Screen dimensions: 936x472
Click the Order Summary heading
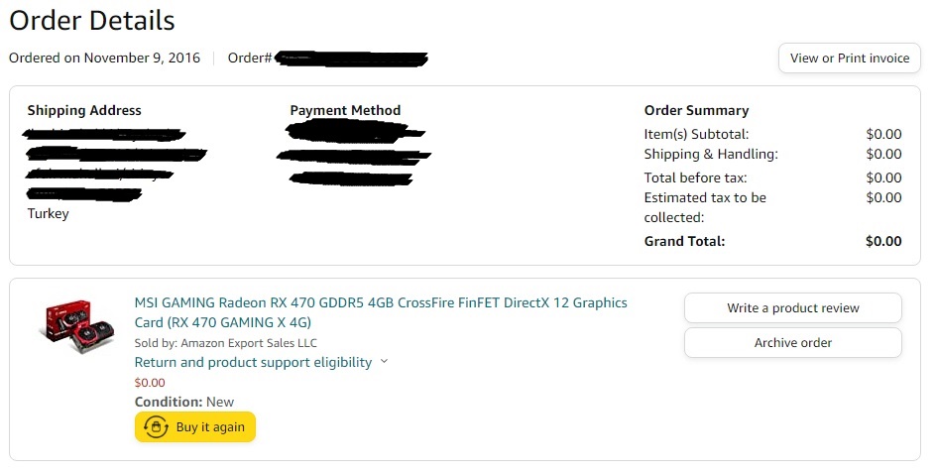pyautogui.click(x=696, y=110)
